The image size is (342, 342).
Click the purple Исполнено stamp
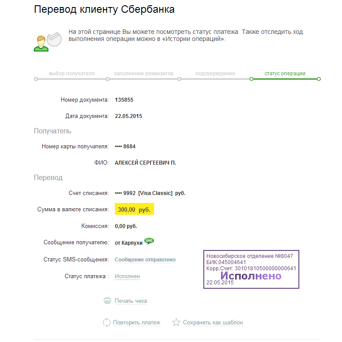click(251, 276)
